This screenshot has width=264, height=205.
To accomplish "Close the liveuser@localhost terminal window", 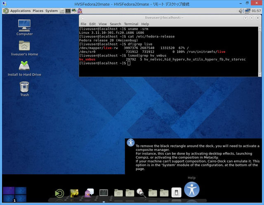I will (x=257, y=18).
